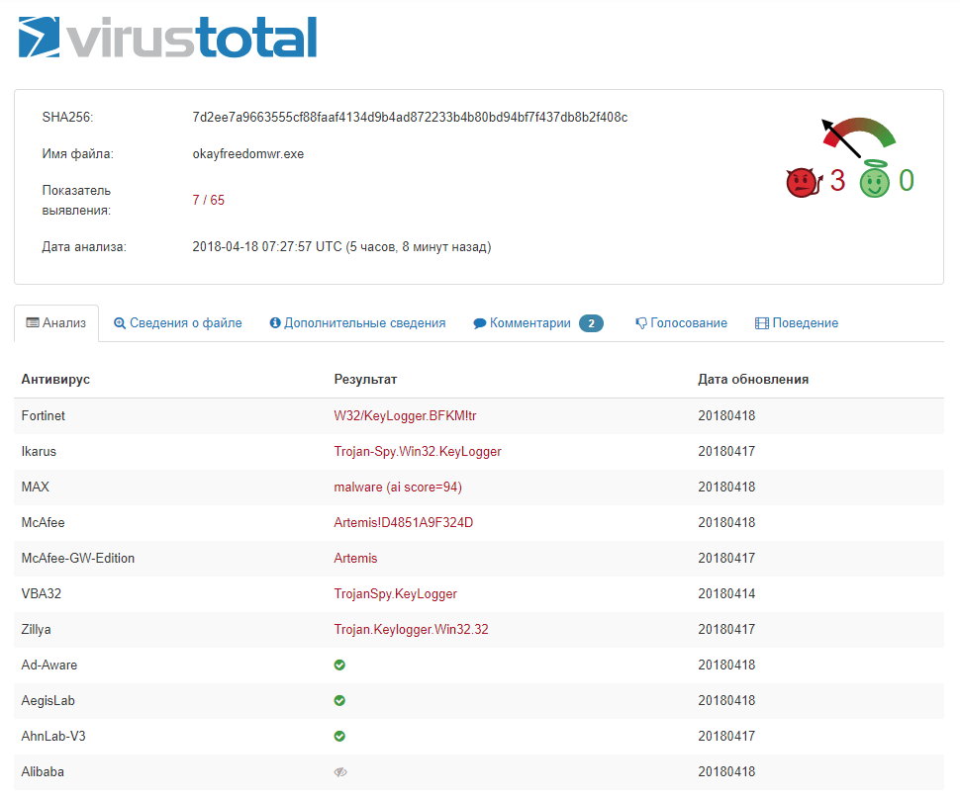Click the red devil malicious vote icon

(804, 182)
